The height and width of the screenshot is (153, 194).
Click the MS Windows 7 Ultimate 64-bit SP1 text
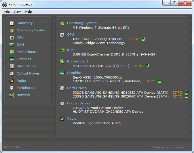101,28
